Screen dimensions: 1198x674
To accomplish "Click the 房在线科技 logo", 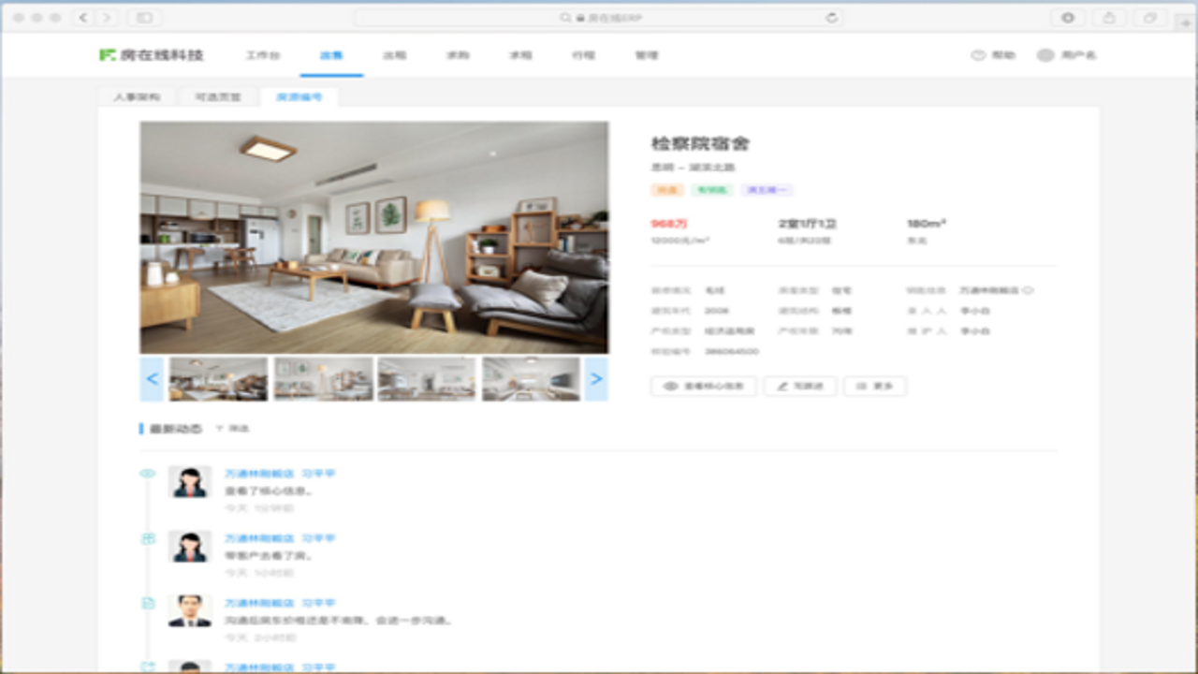I will 152,55.
